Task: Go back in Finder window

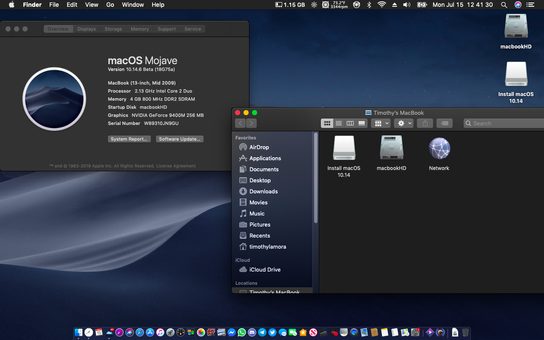Action: click(x=241, y=123)
